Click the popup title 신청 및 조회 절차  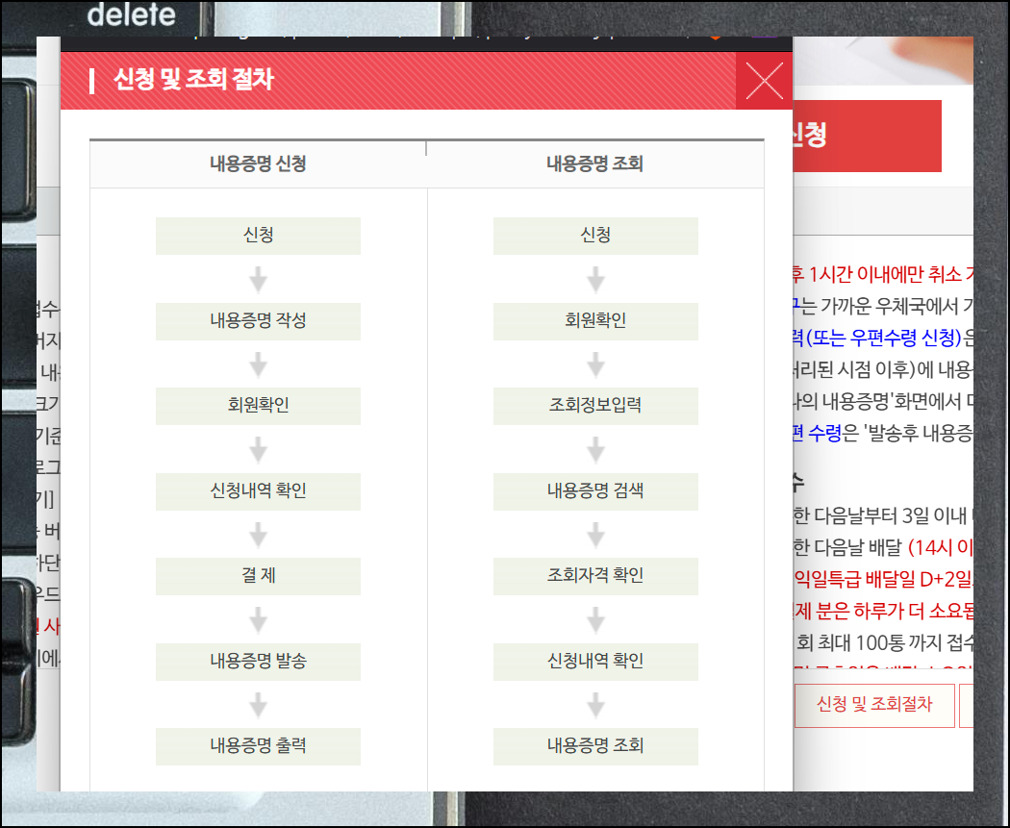point(193,80)
